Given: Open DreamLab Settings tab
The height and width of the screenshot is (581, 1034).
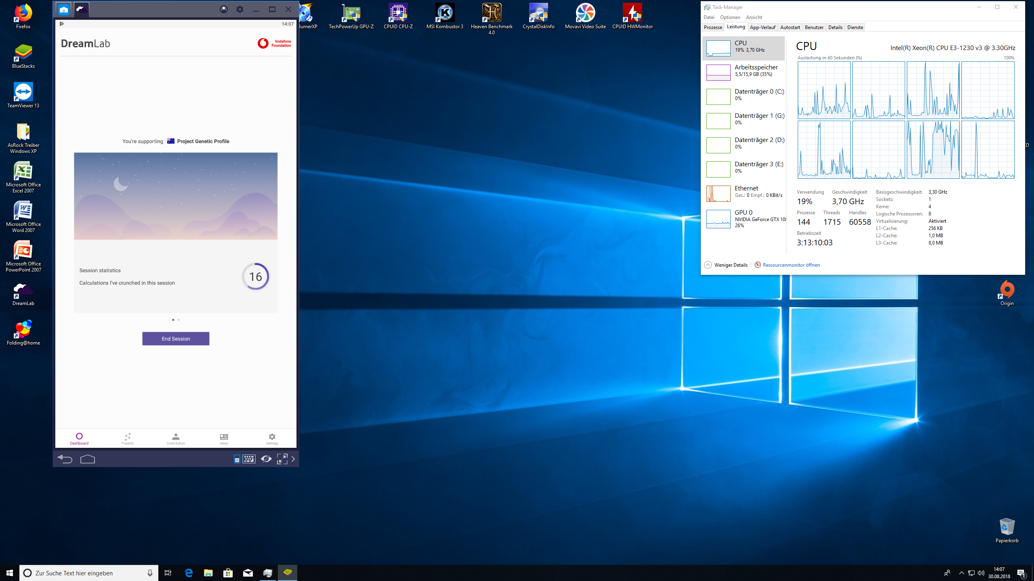Looking at the screenshot, I should [272, 439].
